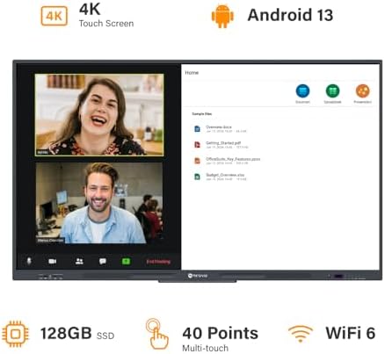Image resolution: width=385 pixels, height=354 pixels.
Task: Click the Touch Screen caption
Action: pyautogui.click(x=106, y=24)
